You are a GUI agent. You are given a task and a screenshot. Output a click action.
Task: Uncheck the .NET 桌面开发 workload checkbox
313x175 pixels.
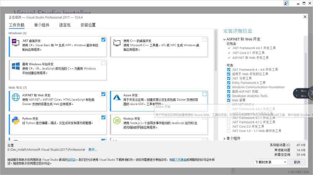[103, 39]
